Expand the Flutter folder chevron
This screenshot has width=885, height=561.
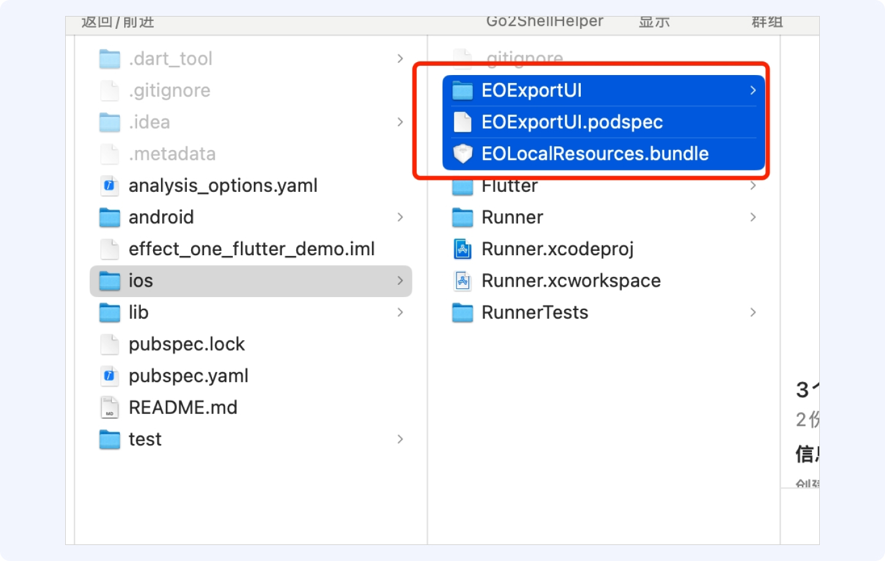(x=753, y=185)
